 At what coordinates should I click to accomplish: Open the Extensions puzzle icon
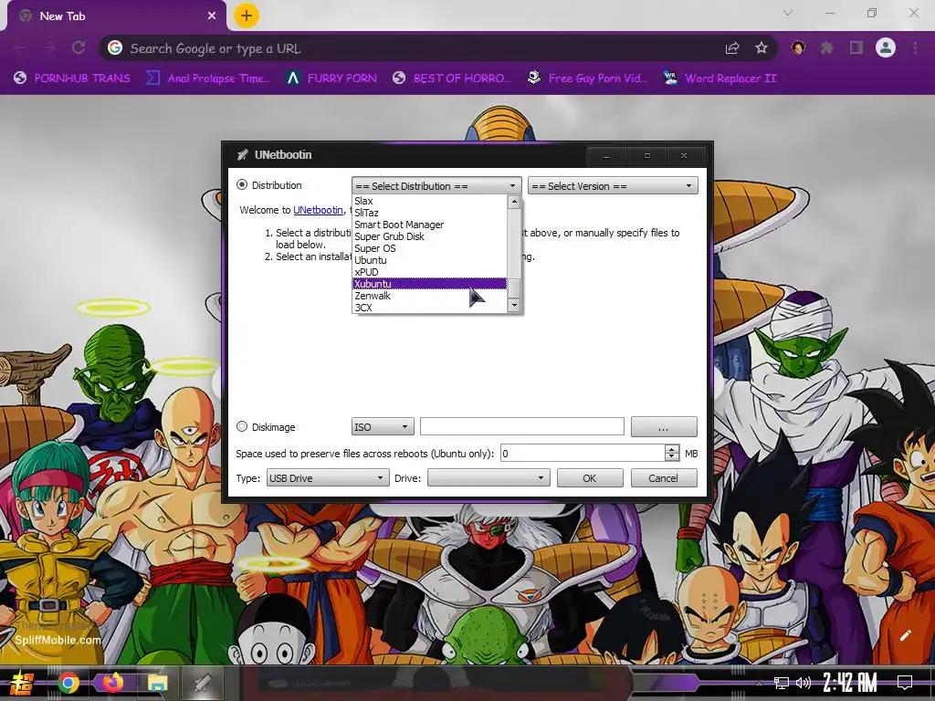click(x=826, y=48)
